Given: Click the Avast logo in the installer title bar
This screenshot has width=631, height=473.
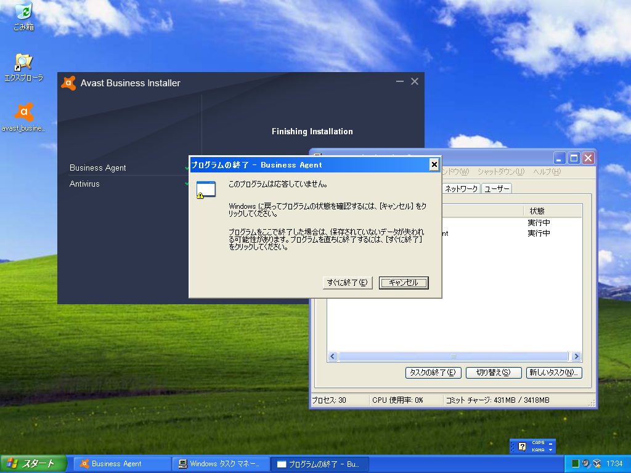Looking at the screenshot, I should tap(68, 83).
